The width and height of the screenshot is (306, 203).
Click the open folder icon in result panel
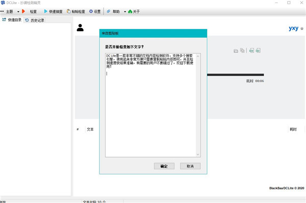[x=236, y=51]
